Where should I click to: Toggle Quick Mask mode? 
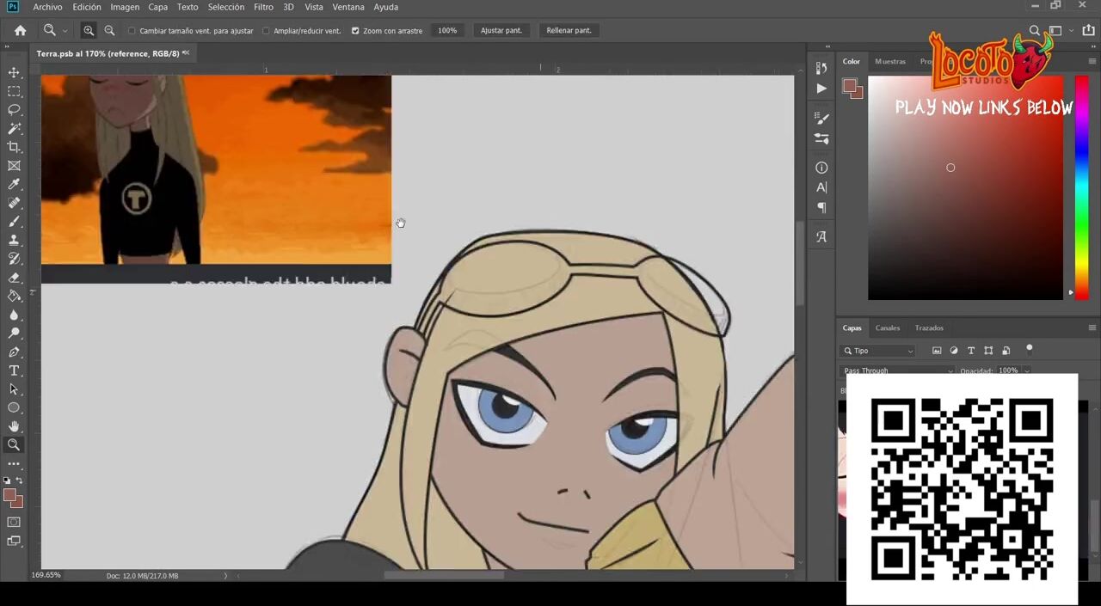[x=14, y=522]
